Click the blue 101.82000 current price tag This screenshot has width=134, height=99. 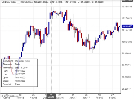[127, 26]
